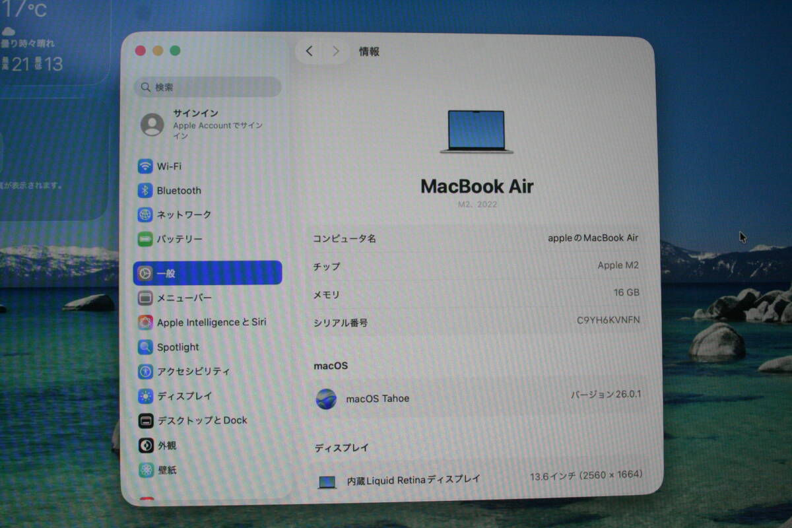Select the ネットワーク label in sidebar
The height and width of the screenshot is (528, 792).
(x=184, y=215)
